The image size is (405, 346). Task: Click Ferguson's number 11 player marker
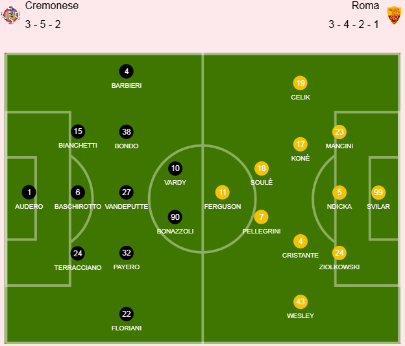[223, 193]
